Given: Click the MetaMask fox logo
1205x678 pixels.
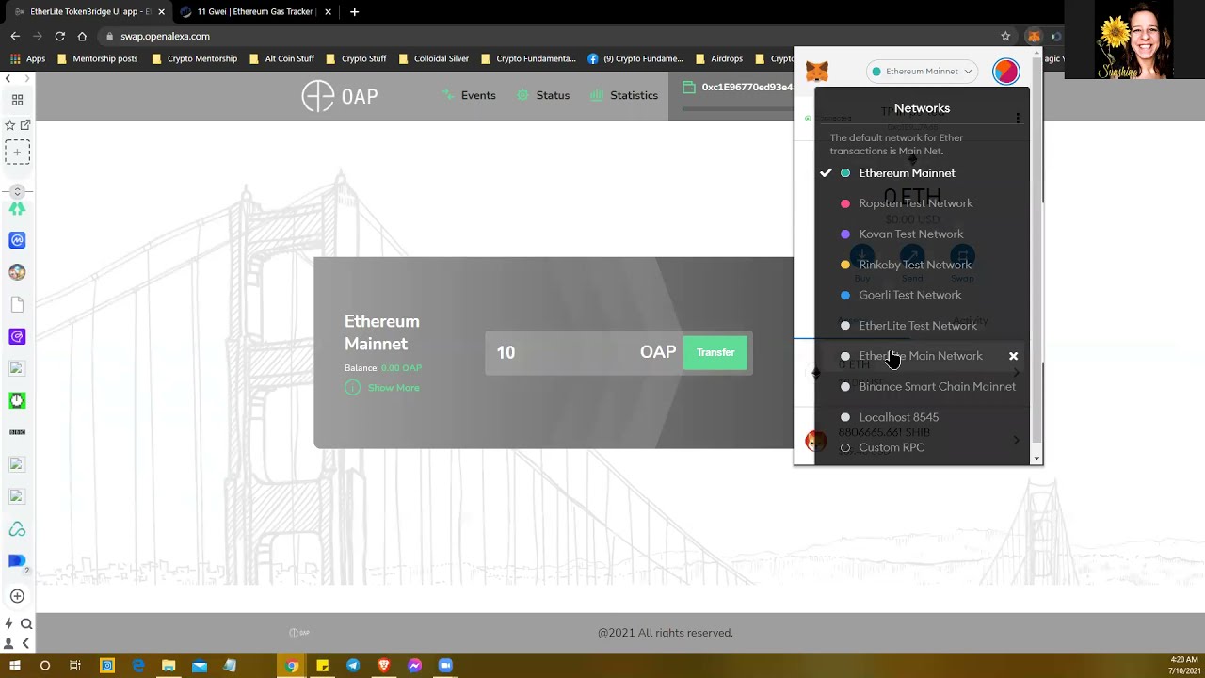Looking at the screenshot, I should coord(817,72).
